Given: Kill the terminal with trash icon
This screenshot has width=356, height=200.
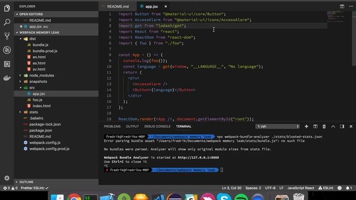Looking at the screenshot, I should (x=324, y=127).
